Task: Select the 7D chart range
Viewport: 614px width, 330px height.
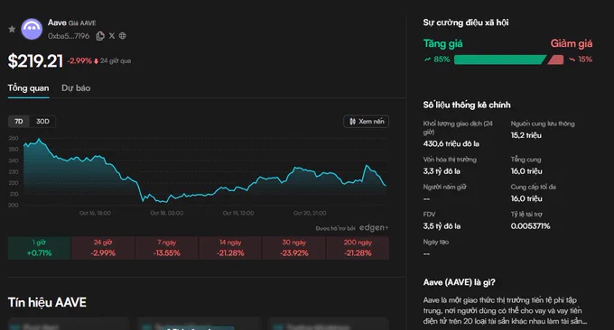Action: (18, 121)
